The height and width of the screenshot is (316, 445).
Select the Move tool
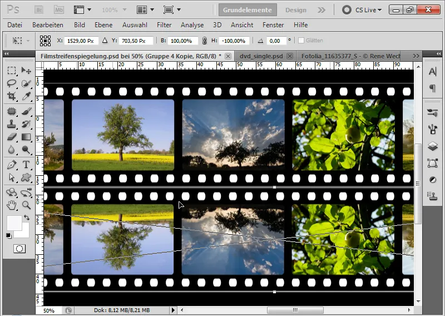point(26,71)
